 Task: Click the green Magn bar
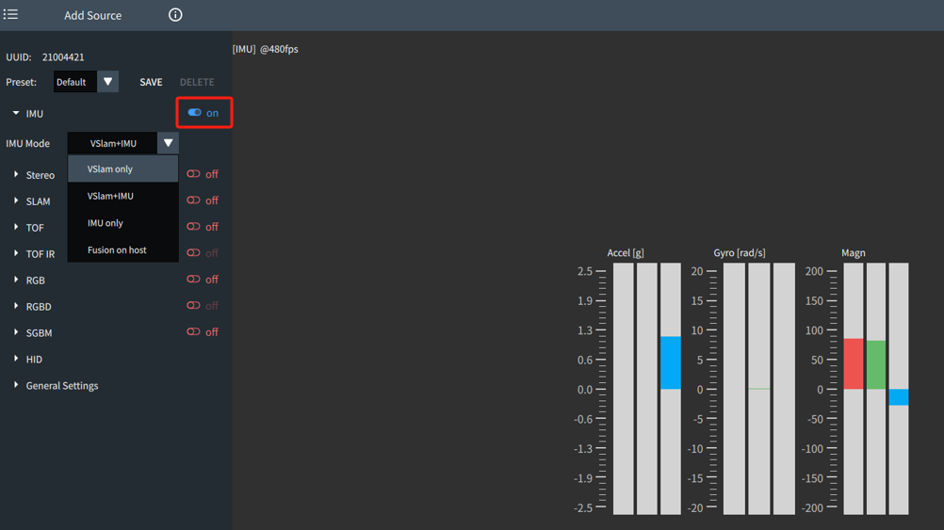[x=876, y=365]
